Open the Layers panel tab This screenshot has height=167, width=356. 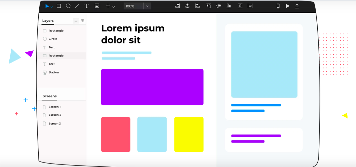tap(48, 21)
